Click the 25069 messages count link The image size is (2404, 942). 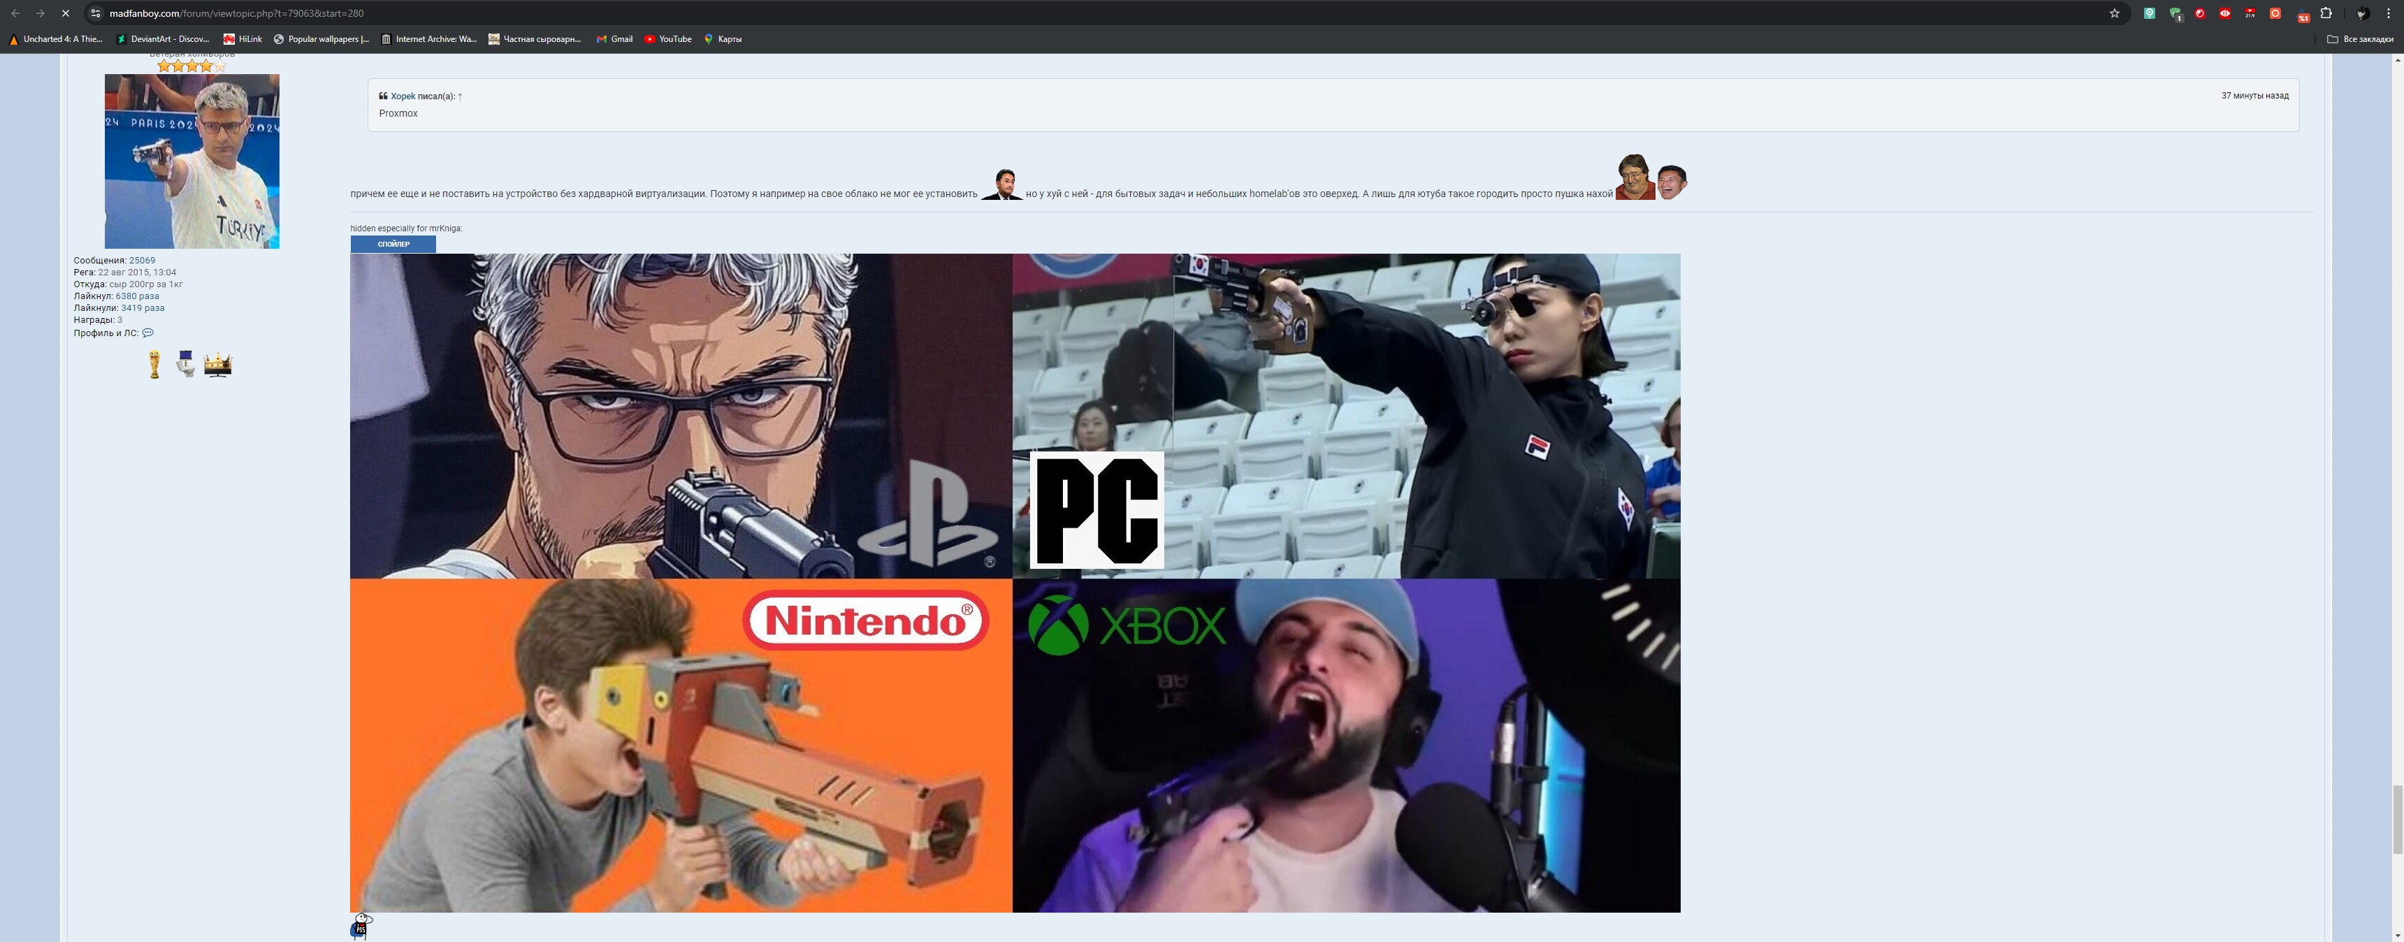[x=142, y=261]
